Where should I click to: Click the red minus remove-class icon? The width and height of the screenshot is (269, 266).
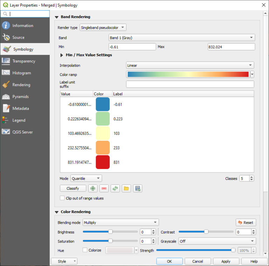click(104, 188)
